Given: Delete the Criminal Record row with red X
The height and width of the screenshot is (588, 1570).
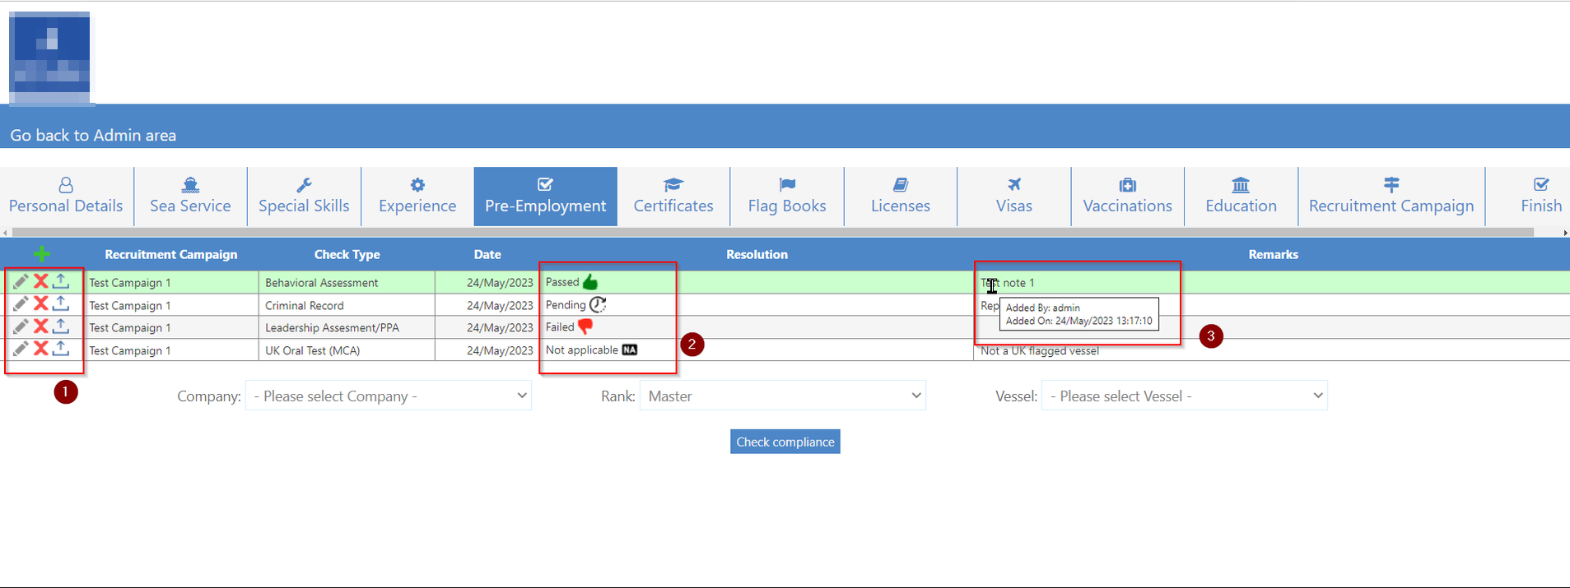Looking at the screenshot, I should point(40,304).
